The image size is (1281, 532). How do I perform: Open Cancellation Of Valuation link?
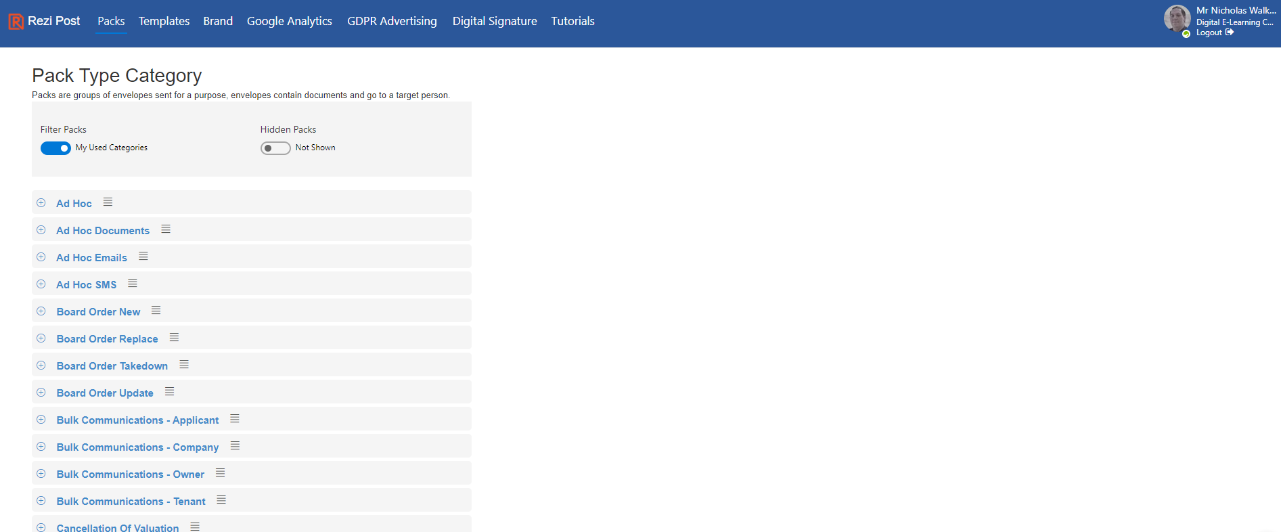(118, 527)
